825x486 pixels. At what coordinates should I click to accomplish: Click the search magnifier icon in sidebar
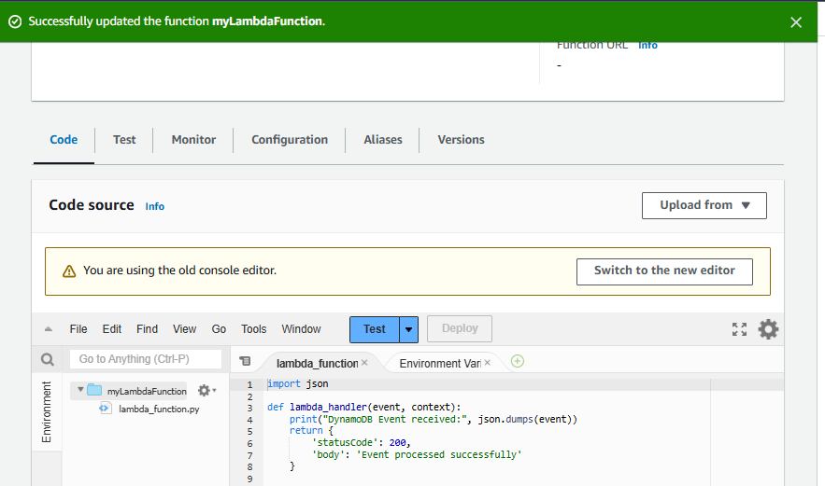click(47, 359)
